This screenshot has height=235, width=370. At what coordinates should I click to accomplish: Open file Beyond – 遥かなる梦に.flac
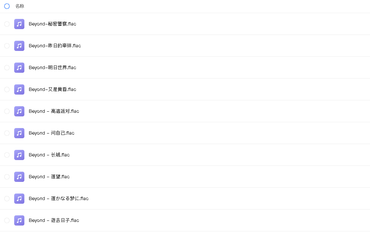[59, 198]
